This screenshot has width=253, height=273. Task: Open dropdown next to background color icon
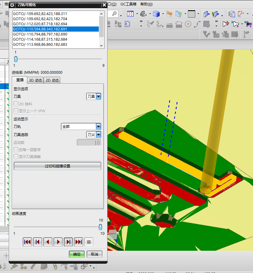[198, 14]
